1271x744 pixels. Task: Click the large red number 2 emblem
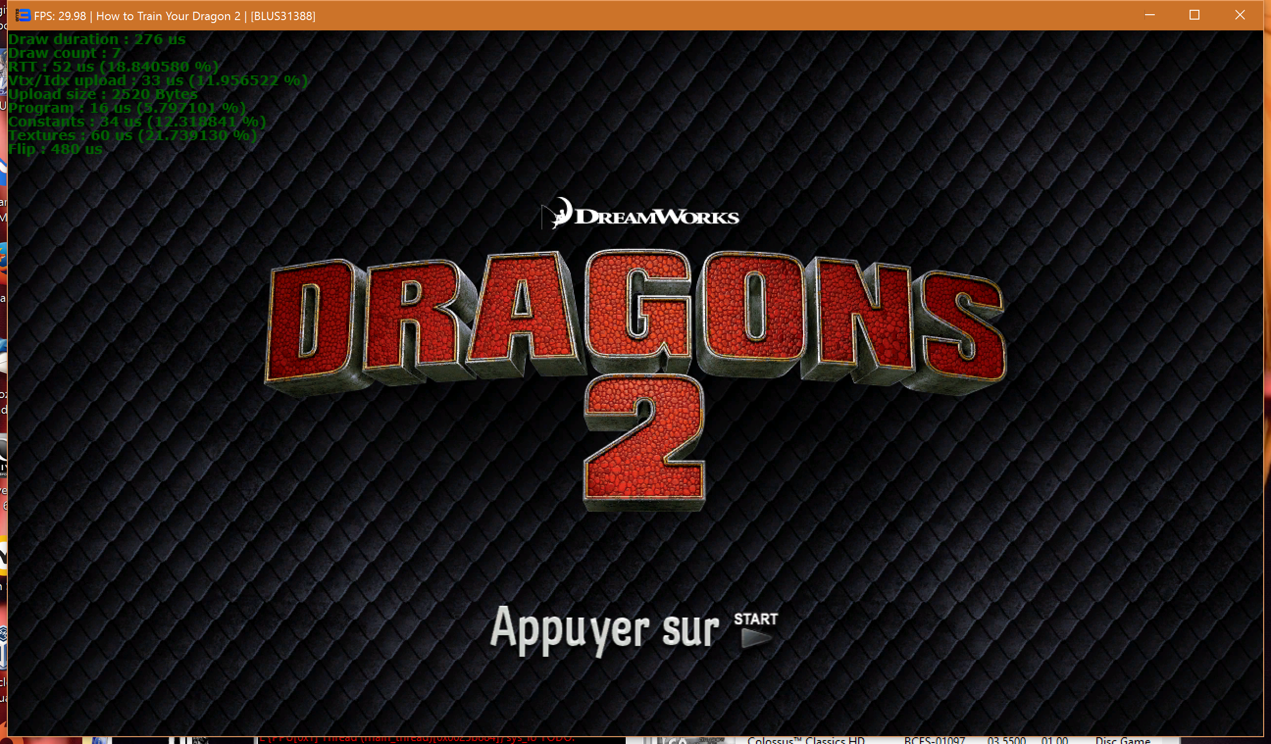[644, 442]
